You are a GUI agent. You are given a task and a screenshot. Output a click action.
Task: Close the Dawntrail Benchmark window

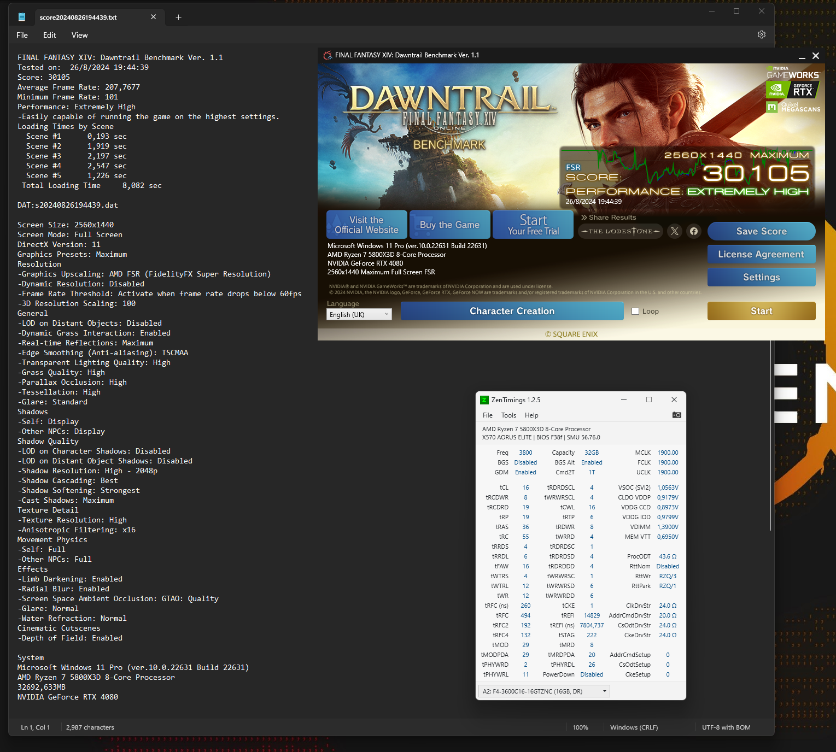816,56
